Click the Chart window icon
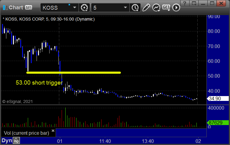Viewport: 230px width, 145px height. coord(5,8)
